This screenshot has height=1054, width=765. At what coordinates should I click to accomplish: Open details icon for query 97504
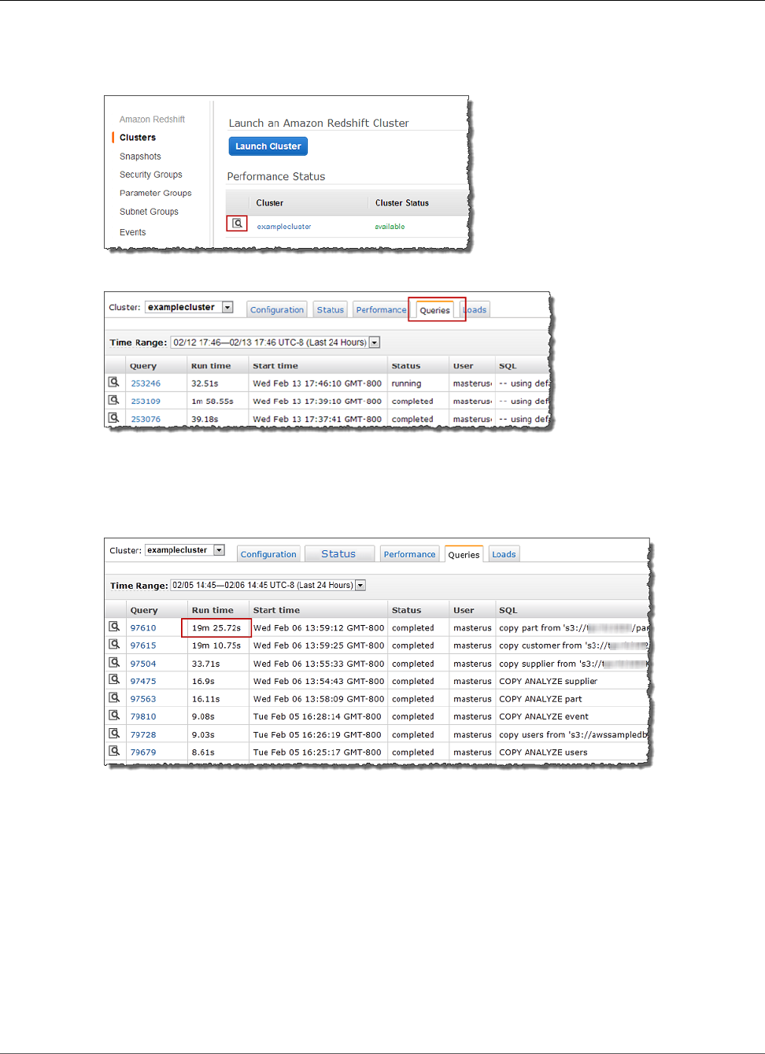(114, 662)
